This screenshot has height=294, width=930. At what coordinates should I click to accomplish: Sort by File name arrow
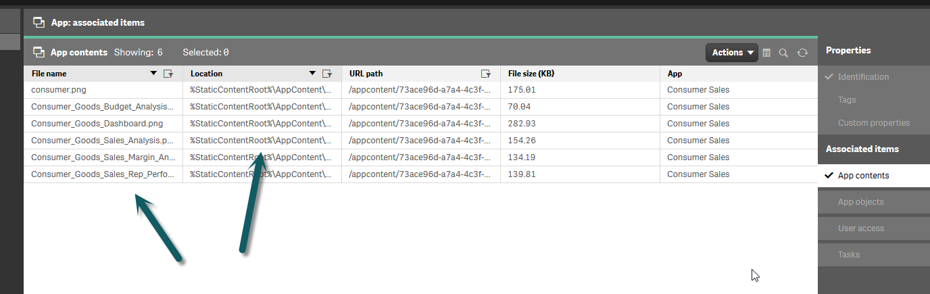point(153,73)
